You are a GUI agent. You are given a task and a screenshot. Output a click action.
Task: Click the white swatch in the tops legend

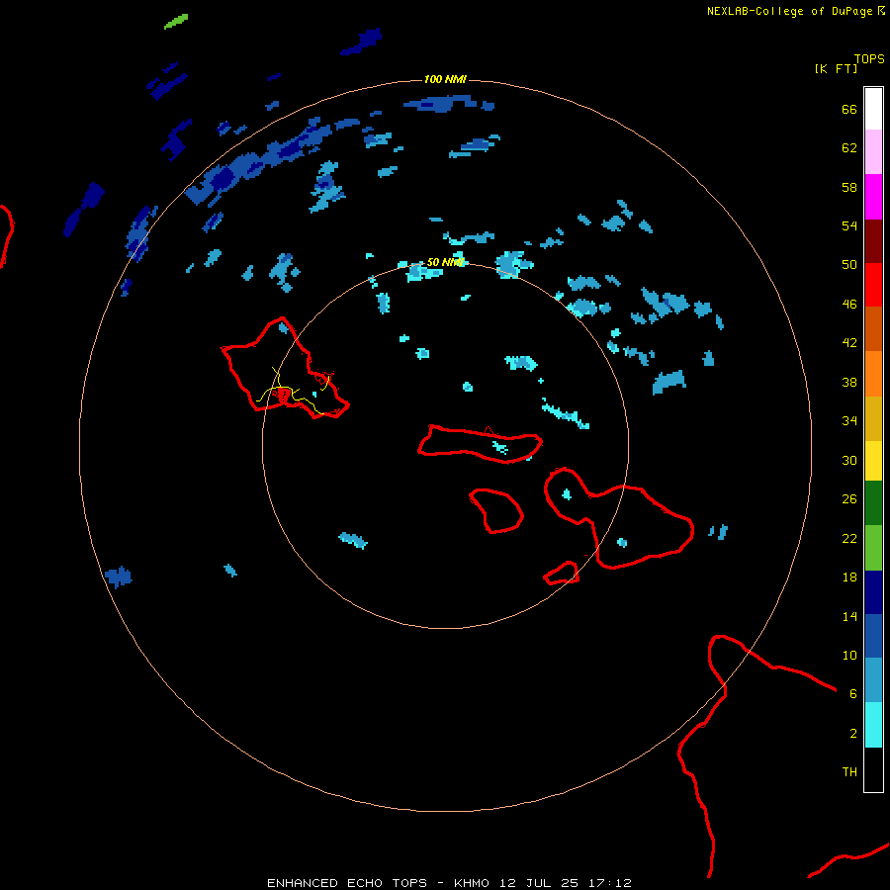[x=873, y=109]
